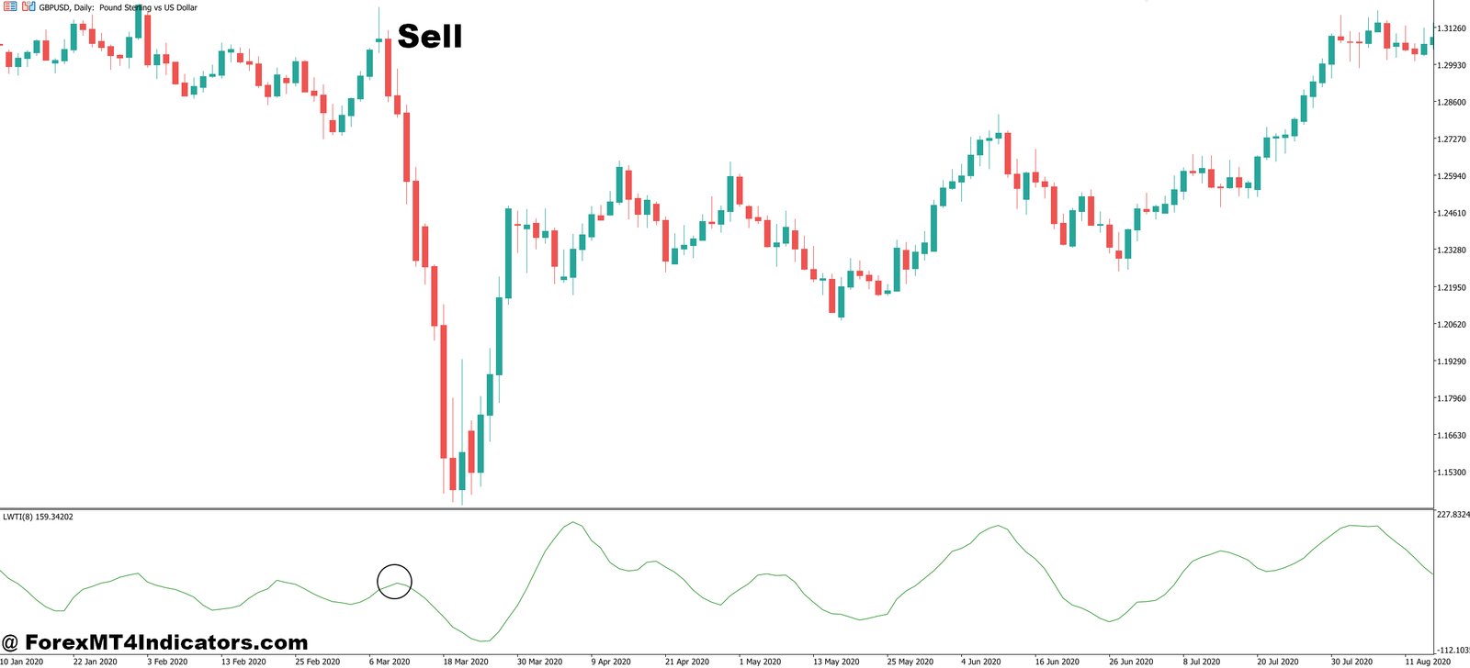Select the Sell text label
Viewport: 1470px width, 668px height.
click(430, 36)
